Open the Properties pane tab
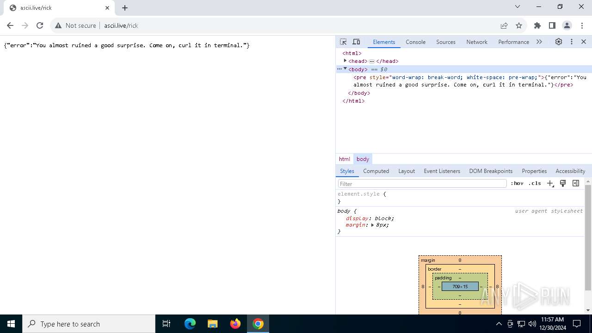The image size is (592, 333). [x=534, y=171]
